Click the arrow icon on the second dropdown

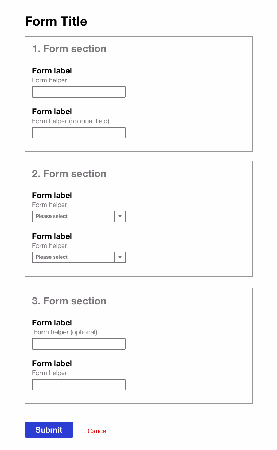(x=120, y=257)
